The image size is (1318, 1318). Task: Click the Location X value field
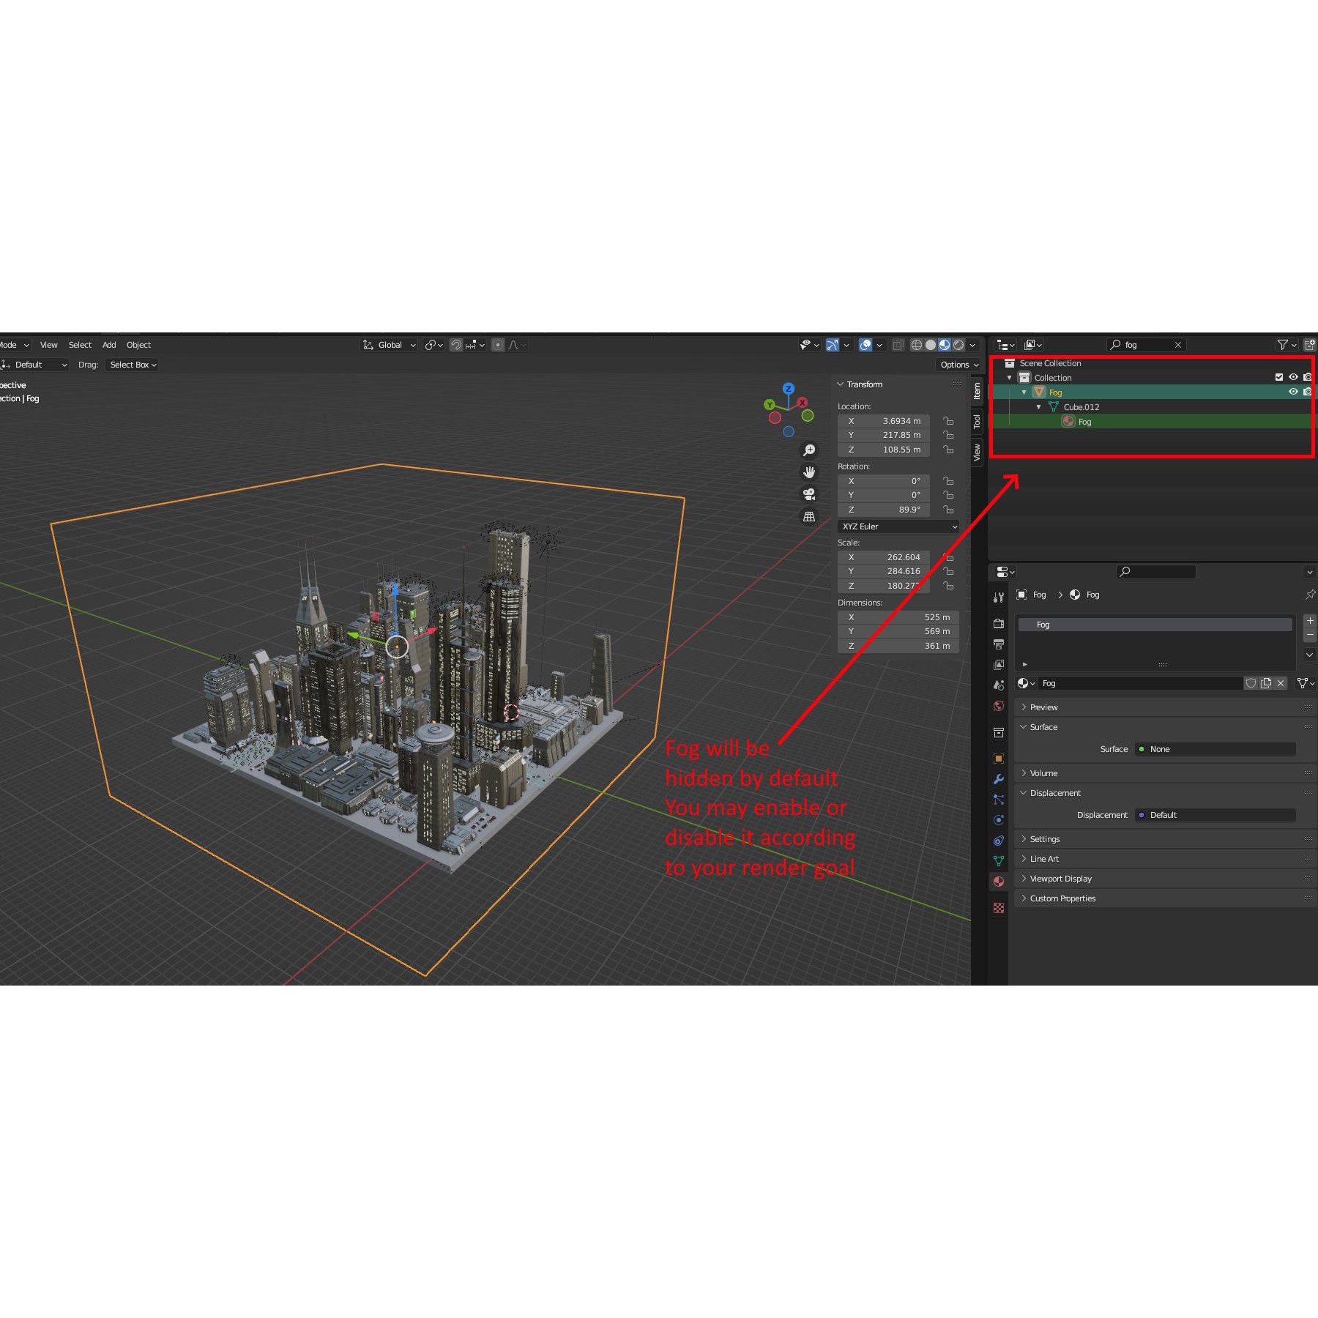pyautogui.click(x=884, y=421)
